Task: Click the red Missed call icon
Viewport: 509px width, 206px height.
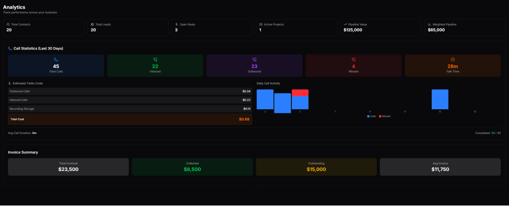Action: pos(353,60)
